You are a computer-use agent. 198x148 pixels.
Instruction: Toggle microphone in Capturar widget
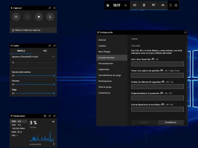50,17
